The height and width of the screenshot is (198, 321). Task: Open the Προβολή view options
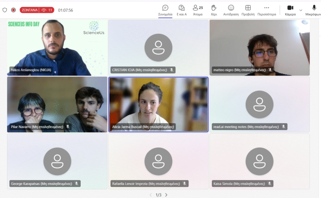(248, 10)
